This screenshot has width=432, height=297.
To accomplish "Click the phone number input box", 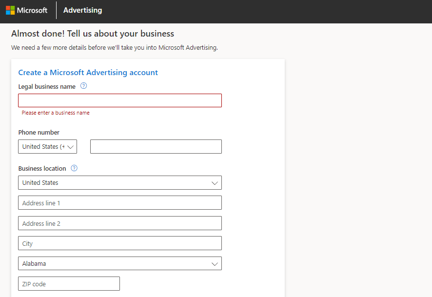I will click(x=156, y=147).
